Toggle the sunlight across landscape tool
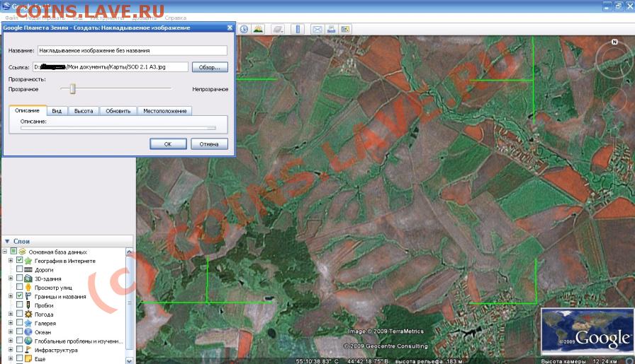The width and height of the screenshot is (635, 364). pyautogui.click(x=258, y=29)
